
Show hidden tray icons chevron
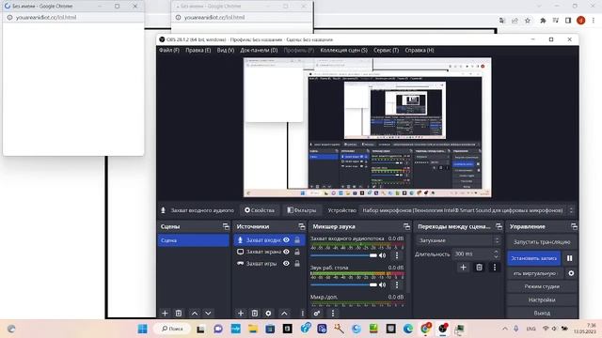coord(505,329)
